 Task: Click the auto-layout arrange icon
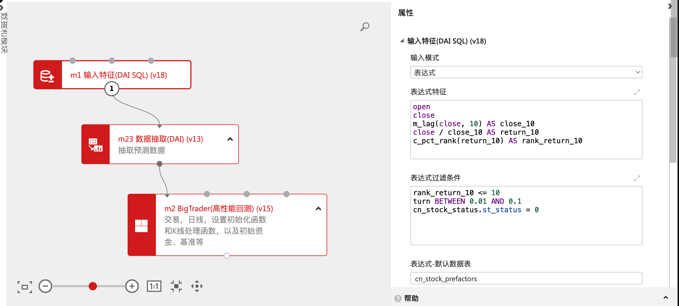click(176, 286)
